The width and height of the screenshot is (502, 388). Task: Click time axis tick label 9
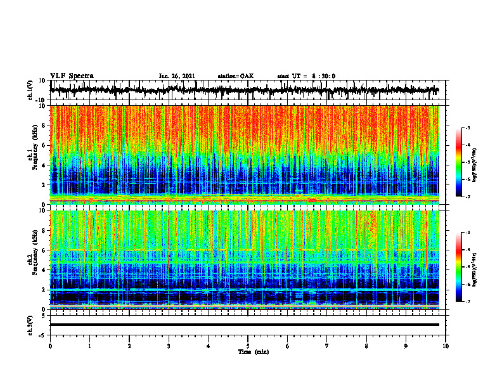point(406,346)
